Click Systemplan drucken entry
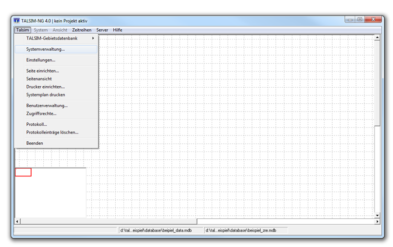 46,95
